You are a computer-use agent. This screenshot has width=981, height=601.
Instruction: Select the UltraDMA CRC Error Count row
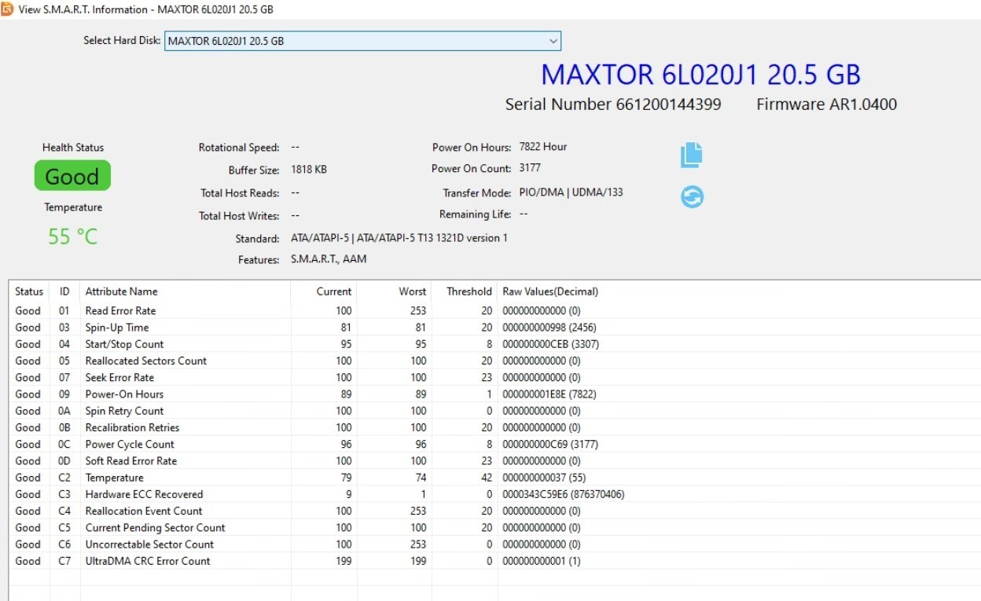coord(495,561)
